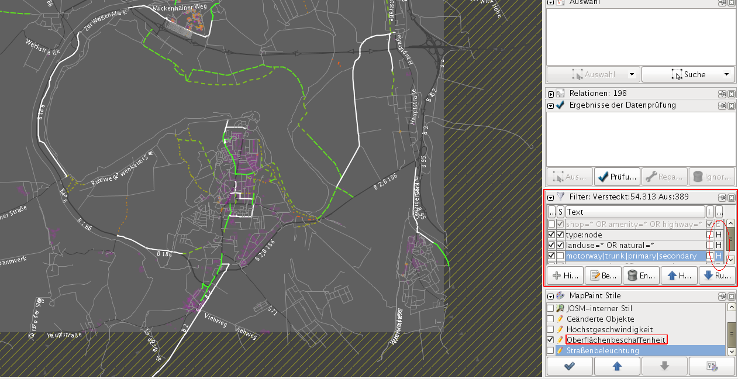Close the MapPaint Stile panel

pos(732,296)
